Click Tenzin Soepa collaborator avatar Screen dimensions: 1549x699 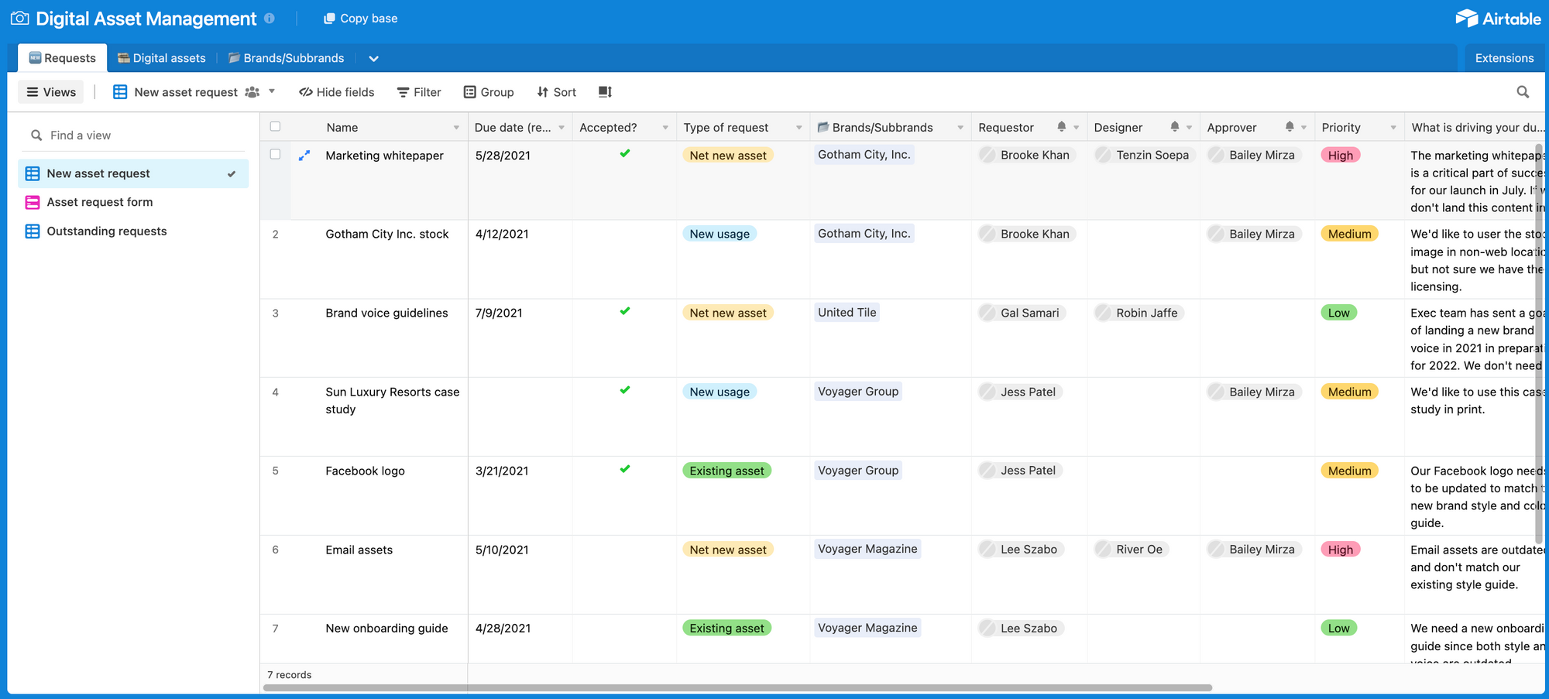click(x=1103, y=155)
